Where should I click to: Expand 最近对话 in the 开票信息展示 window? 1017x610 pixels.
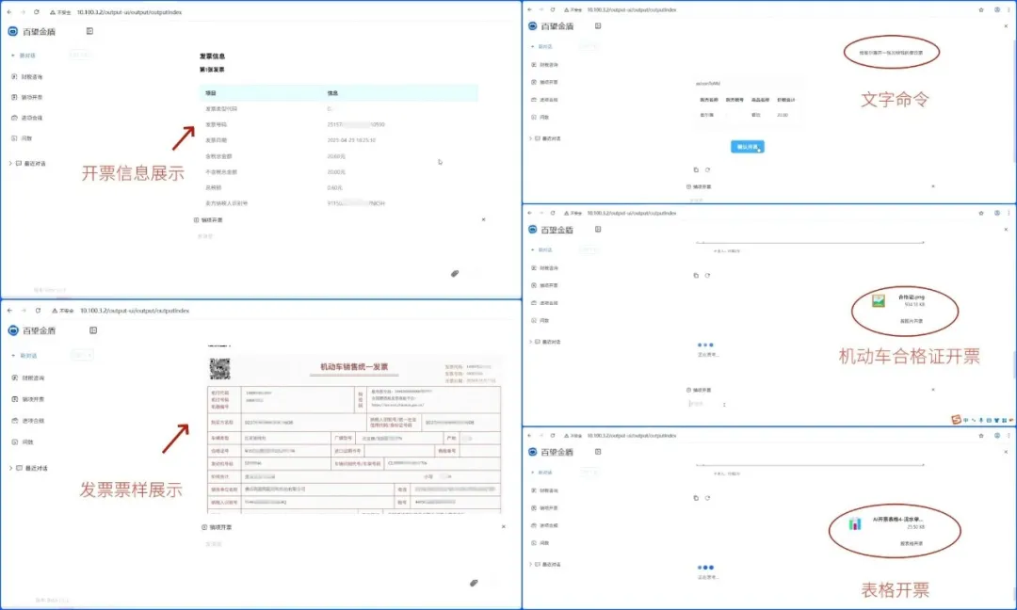(x=11, y=163)
